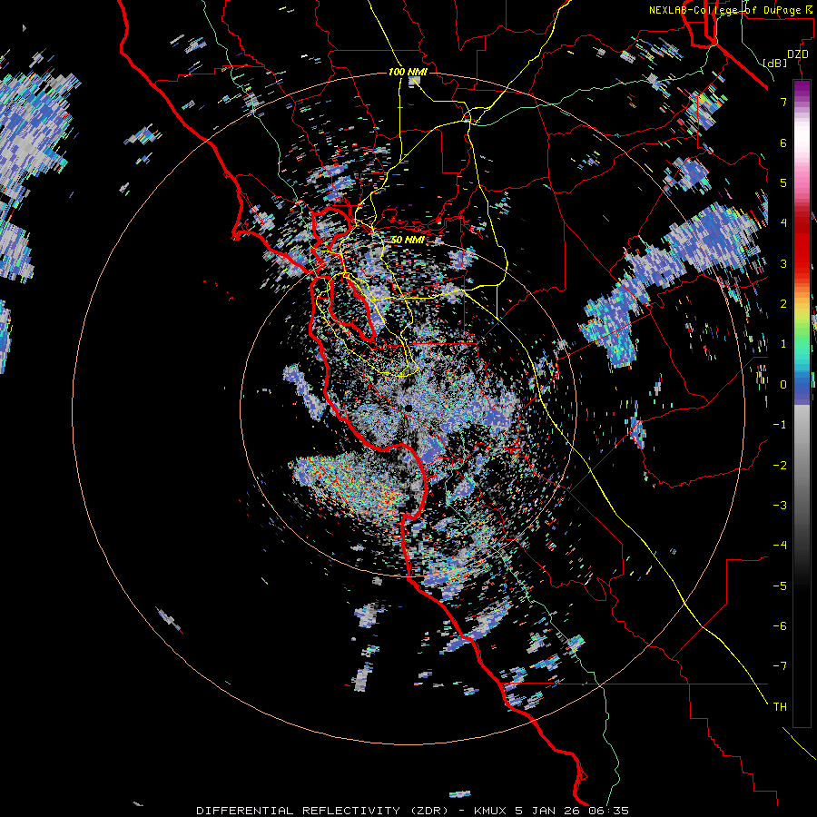Click the "-2" value on the scale

pyautogui.click(x=780, y=465)
